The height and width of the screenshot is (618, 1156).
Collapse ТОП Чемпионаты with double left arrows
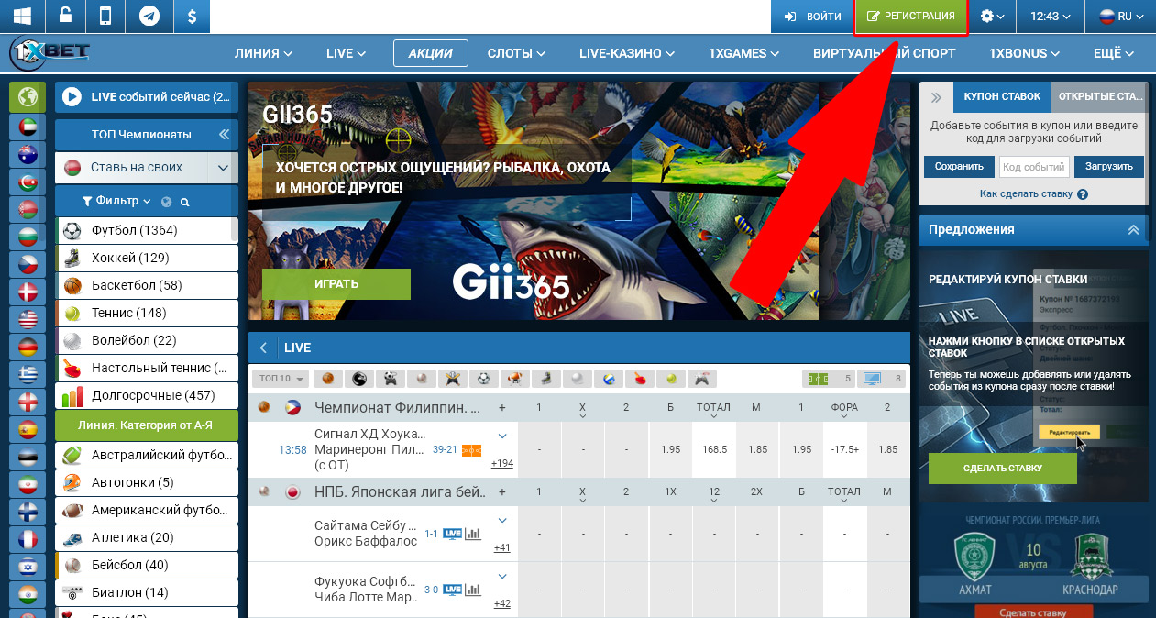pos(223,135)
